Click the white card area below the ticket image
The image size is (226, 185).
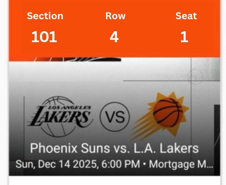[114, 180]
